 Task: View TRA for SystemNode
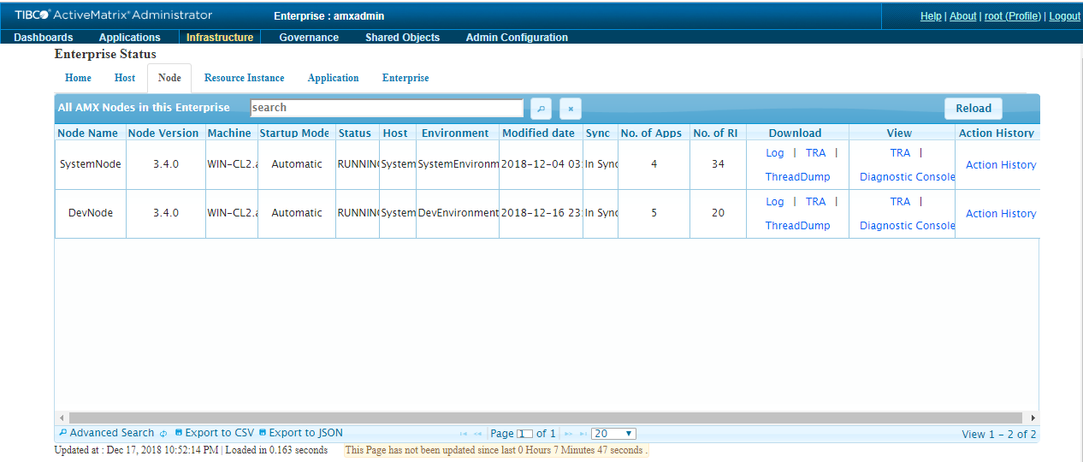[x=900, y=152]
